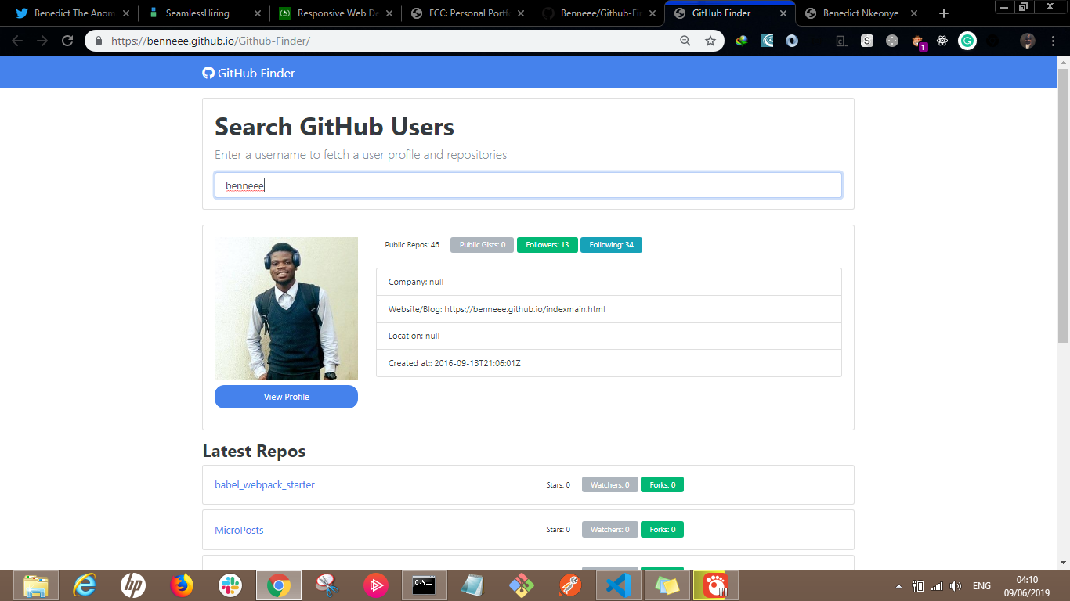This screenshot has width=1070, height=601.
Task: Click the user profile photo
Action: pyautogui.click(x=286, y=308)
